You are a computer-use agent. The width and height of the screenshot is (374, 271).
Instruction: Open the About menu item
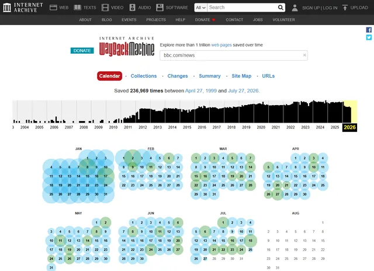click(85, 20)
